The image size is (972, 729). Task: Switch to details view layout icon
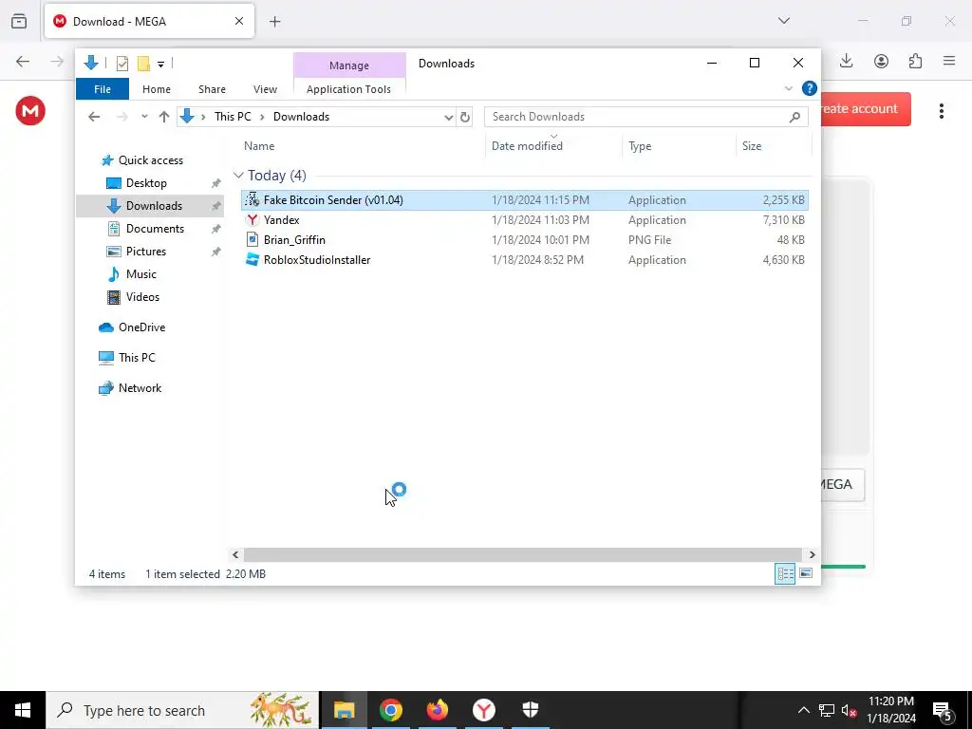click(785, 573)
